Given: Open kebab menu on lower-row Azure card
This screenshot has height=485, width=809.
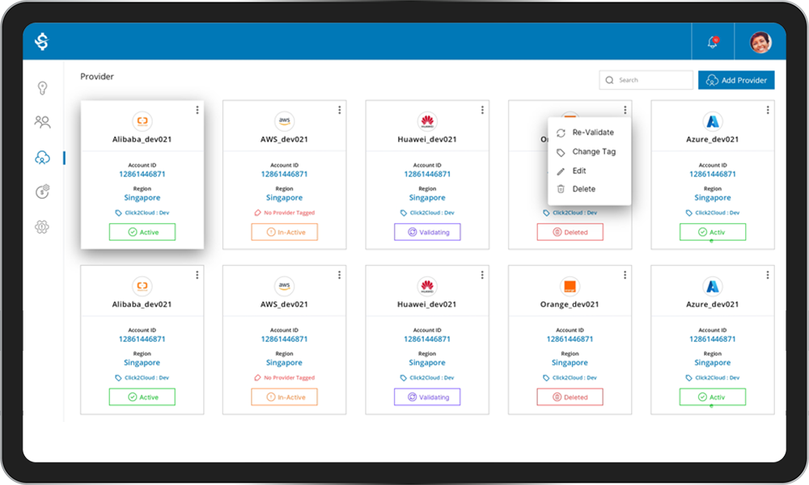Looking at the screenshot, I should 768,275.
